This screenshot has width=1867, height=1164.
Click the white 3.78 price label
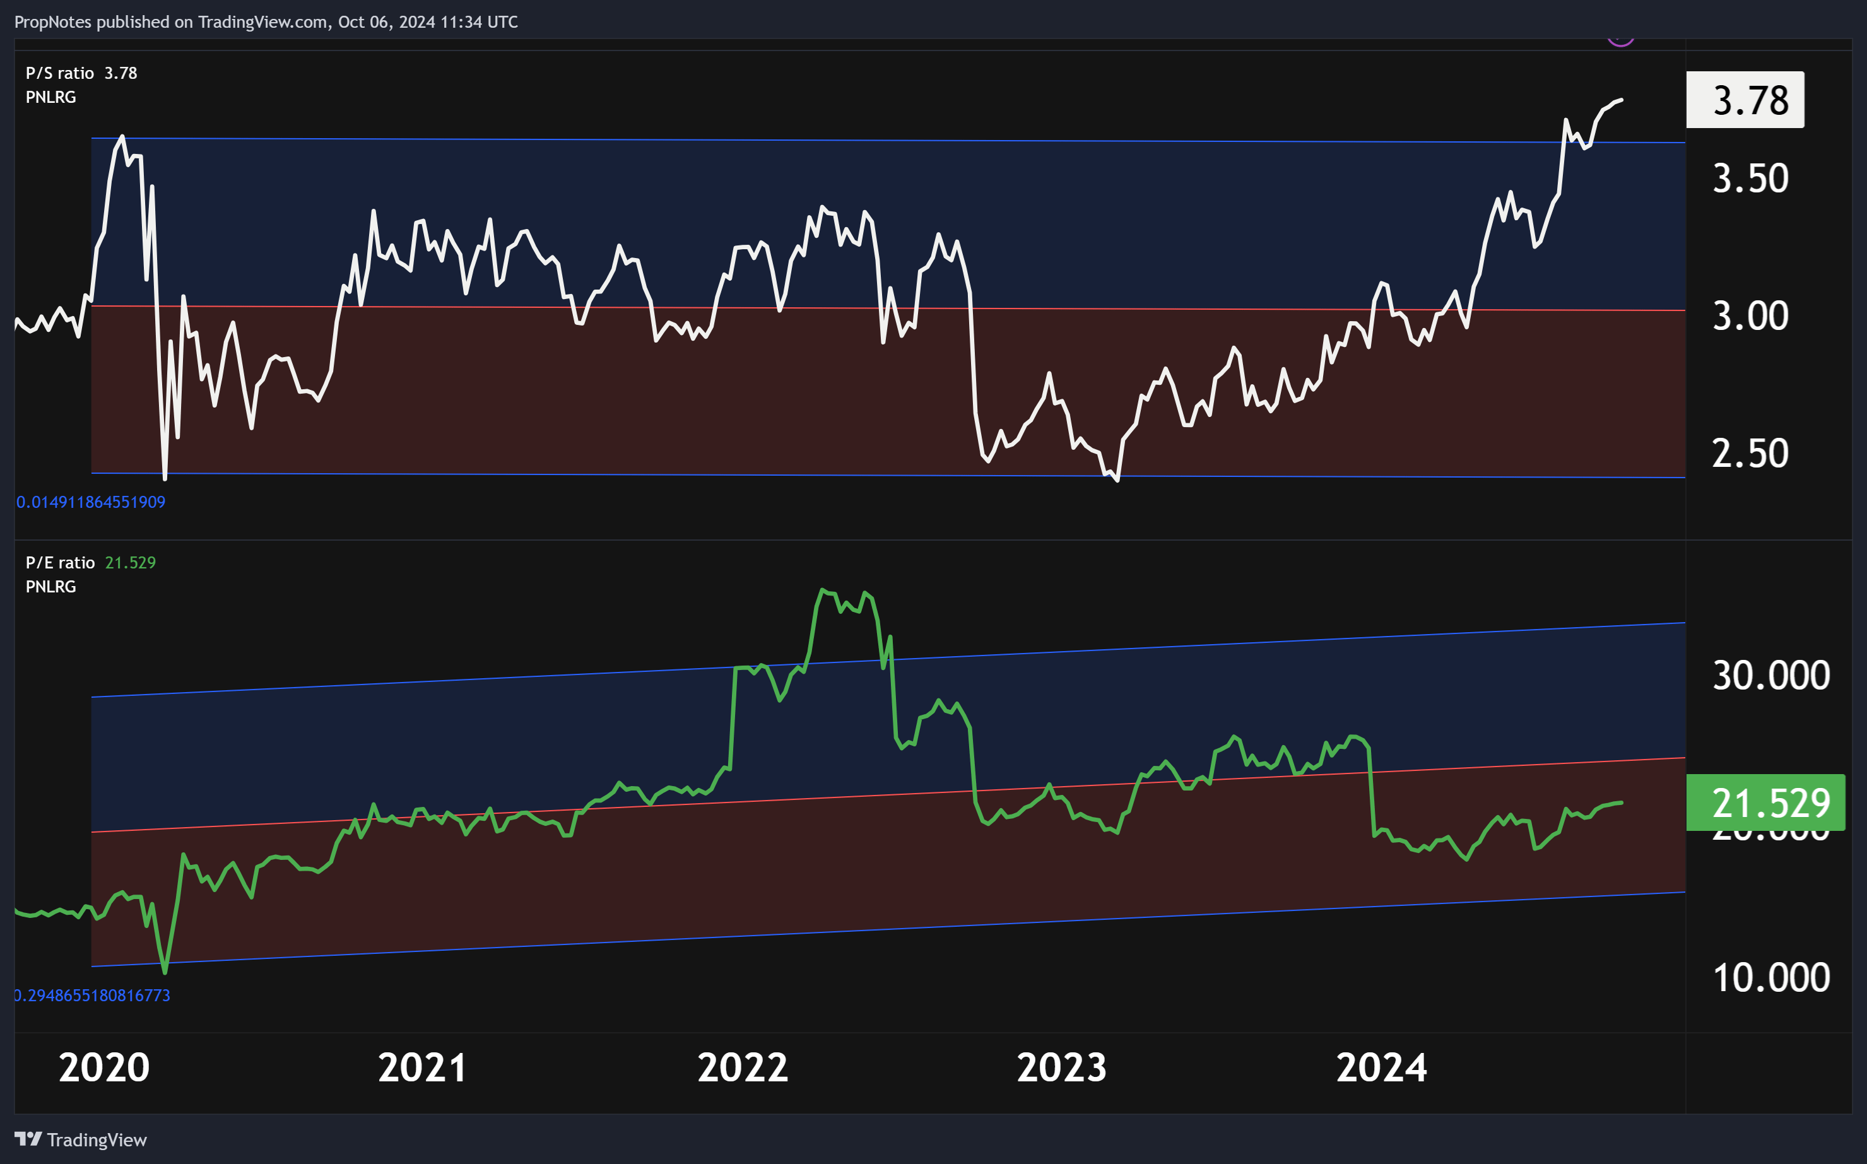tap(1745, 100)
